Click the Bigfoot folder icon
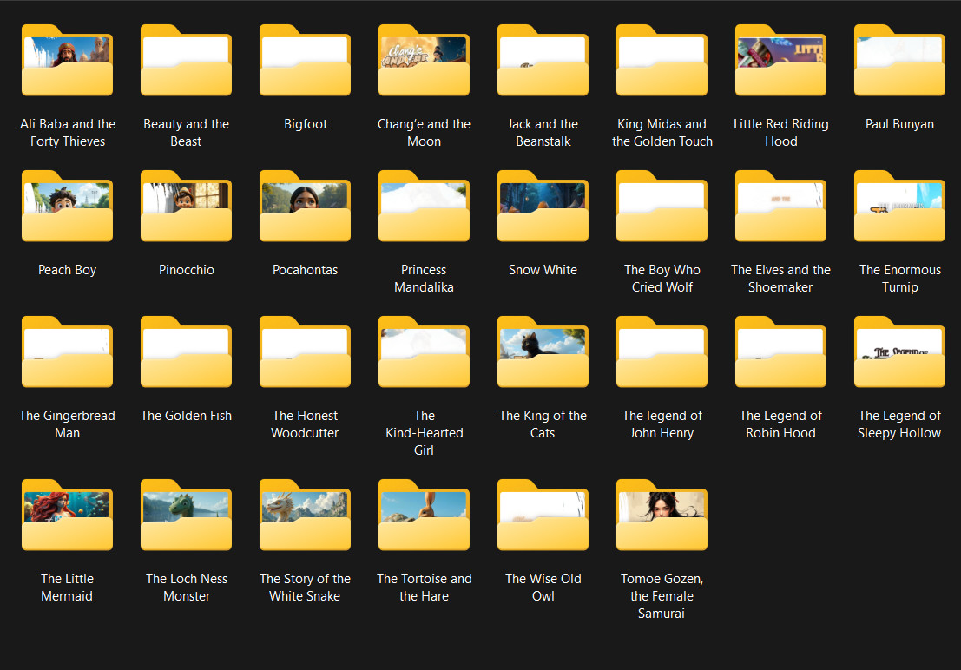This screenshot has width=961, height=670. 306,60
